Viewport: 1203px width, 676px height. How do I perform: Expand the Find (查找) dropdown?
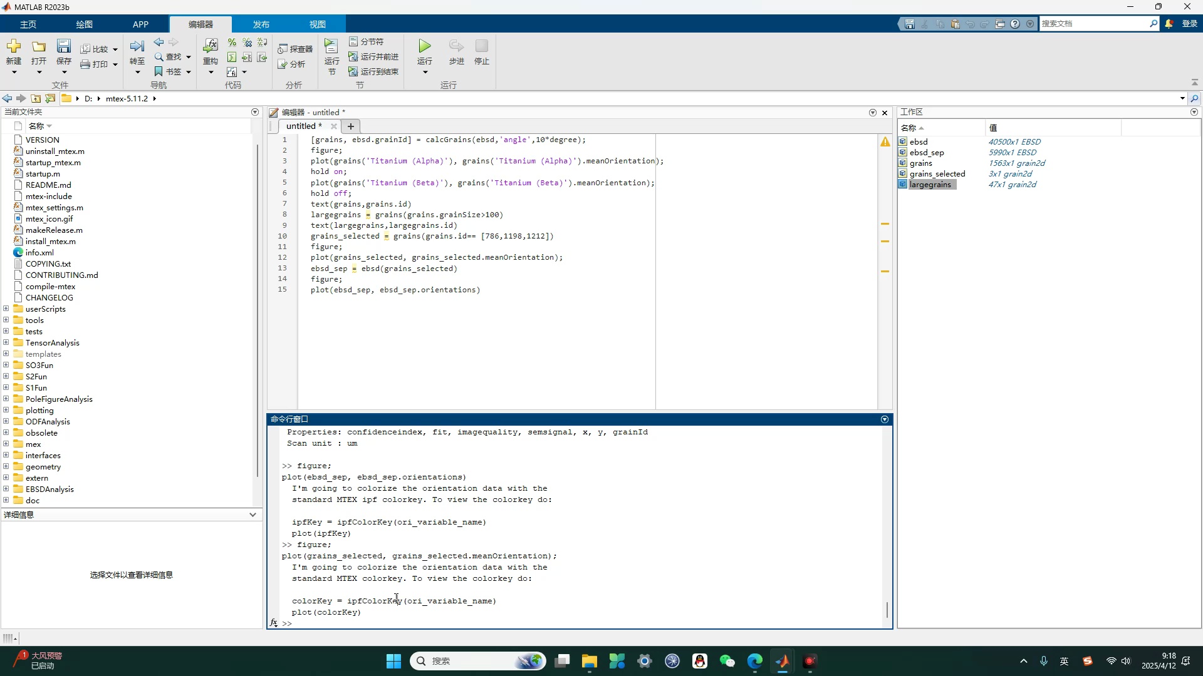tap(188, 57)
